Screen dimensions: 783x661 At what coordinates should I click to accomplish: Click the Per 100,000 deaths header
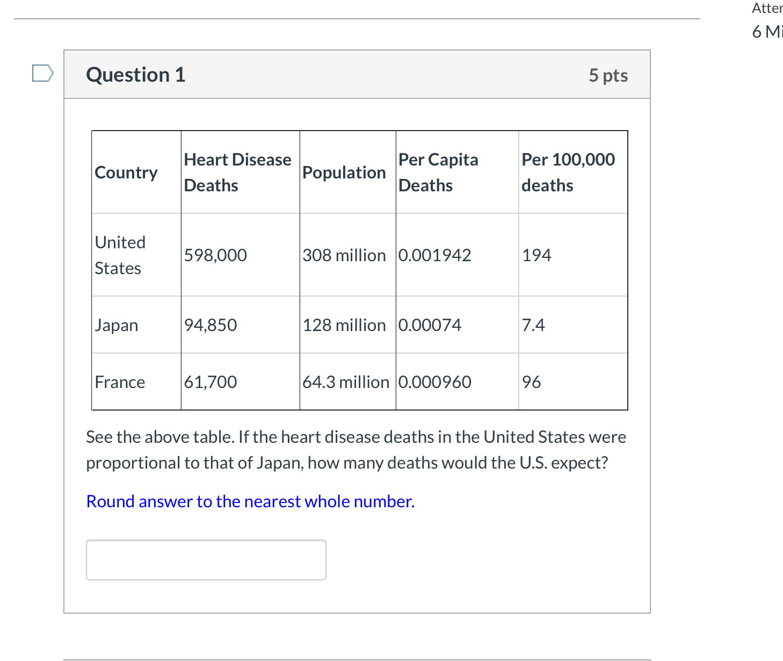568,173
